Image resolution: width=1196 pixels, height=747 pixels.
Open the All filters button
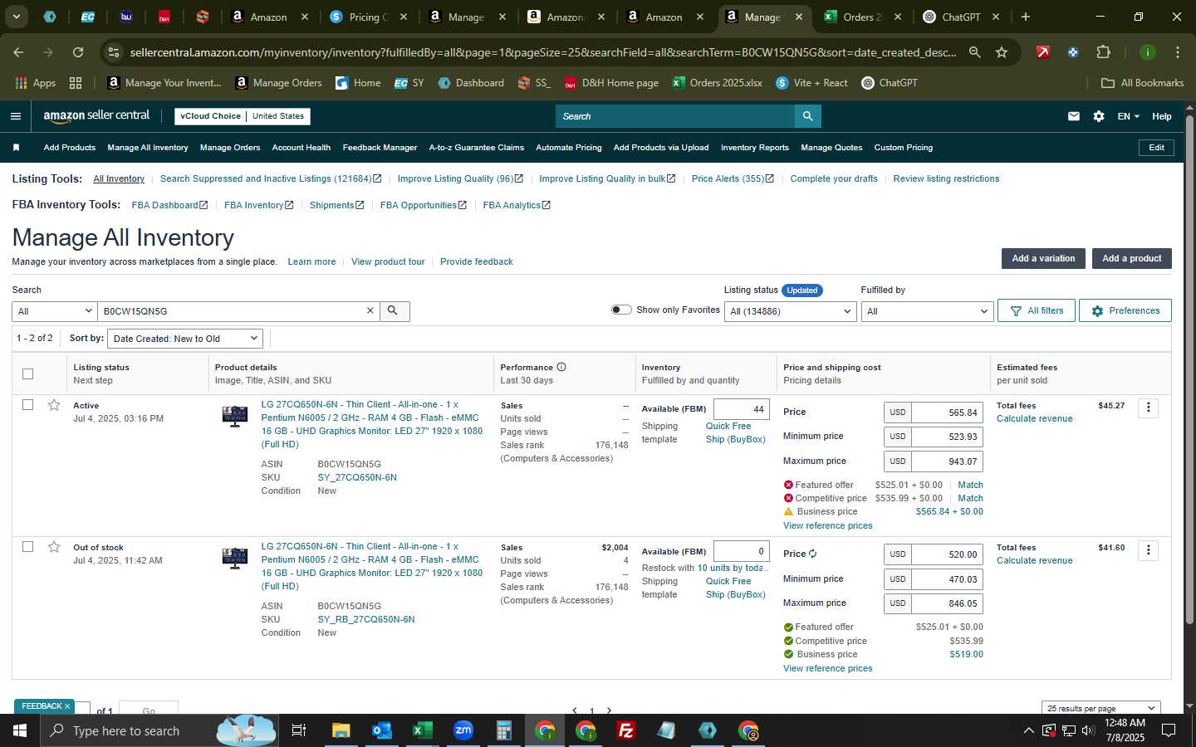pos(1037,310)
